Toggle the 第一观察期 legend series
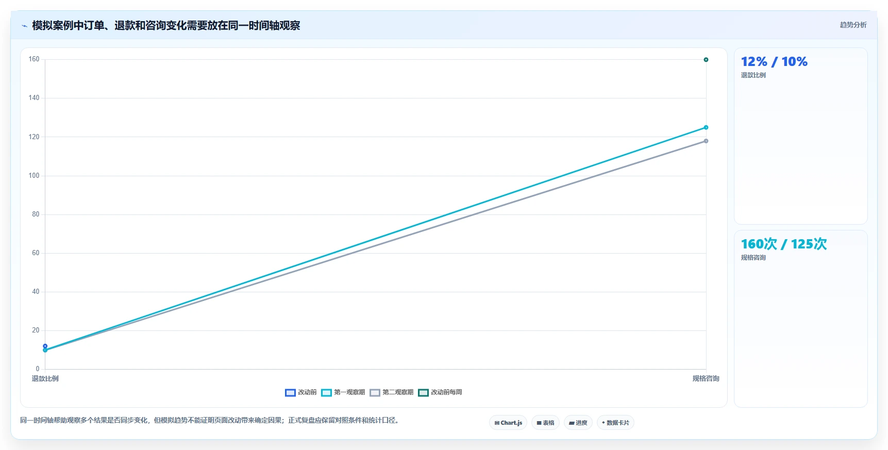 coord(343,392)
